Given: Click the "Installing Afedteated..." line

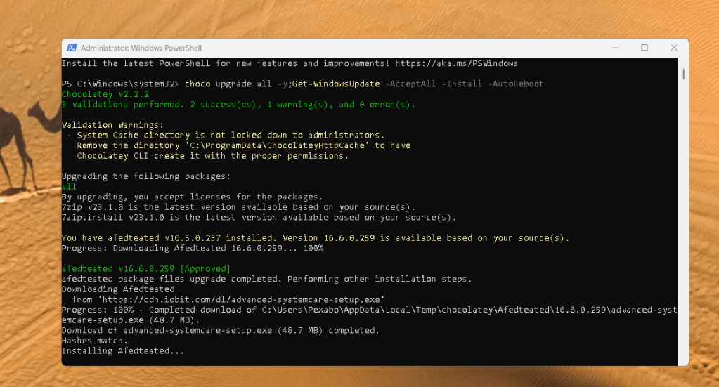Looking at the screenshot, I should [x=123, y=350].
